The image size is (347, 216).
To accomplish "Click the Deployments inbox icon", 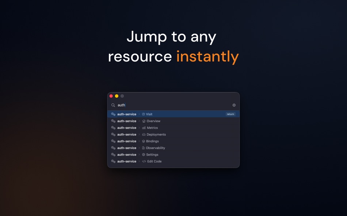I will coord(143,135).
